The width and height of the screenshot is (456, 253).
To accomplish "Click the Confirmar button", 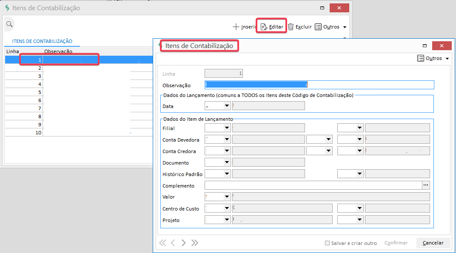I will point(396,243).
